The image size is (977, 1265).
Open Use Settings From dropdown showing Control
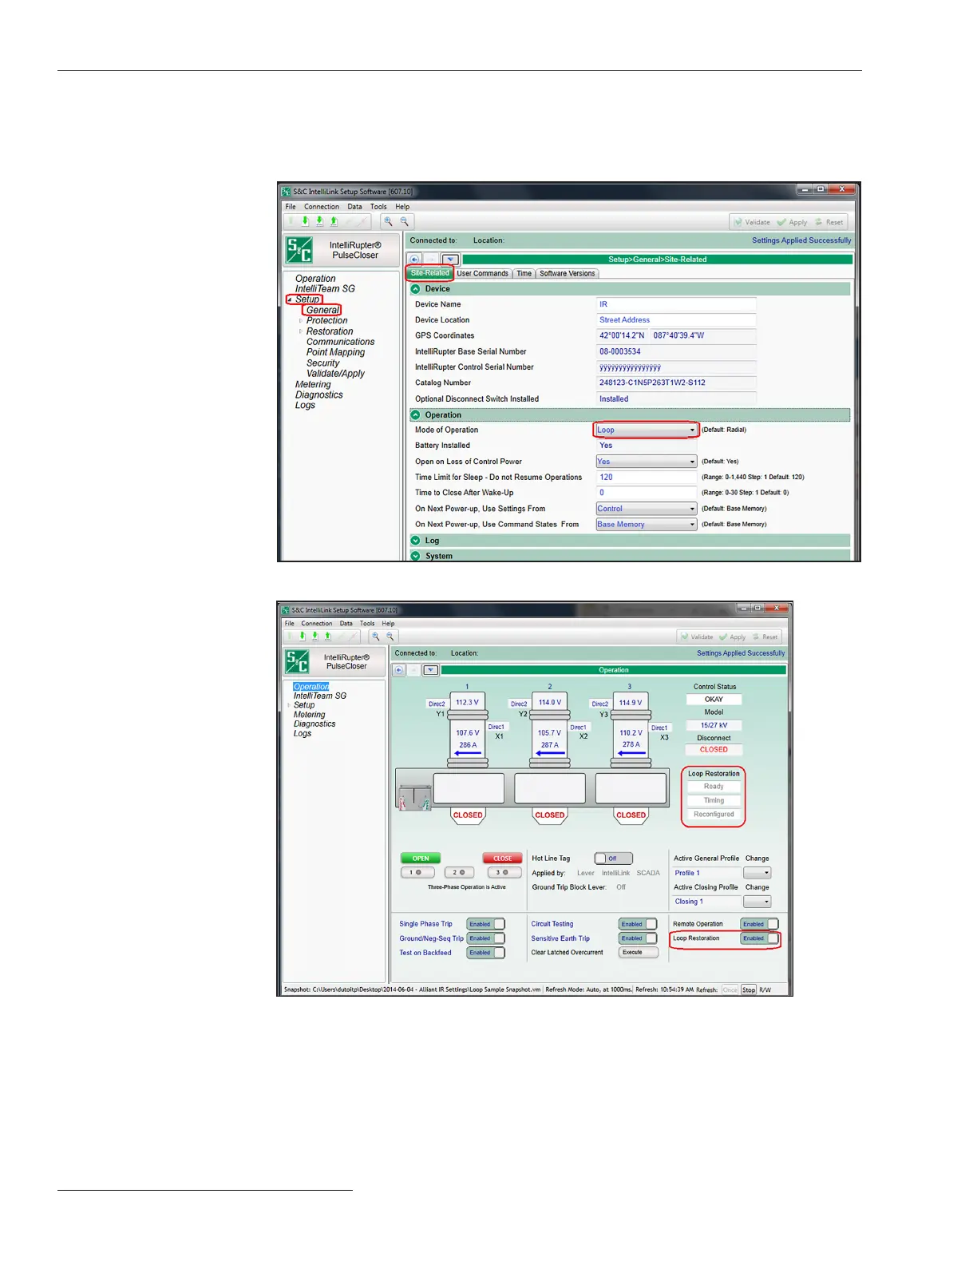(647, 509)
